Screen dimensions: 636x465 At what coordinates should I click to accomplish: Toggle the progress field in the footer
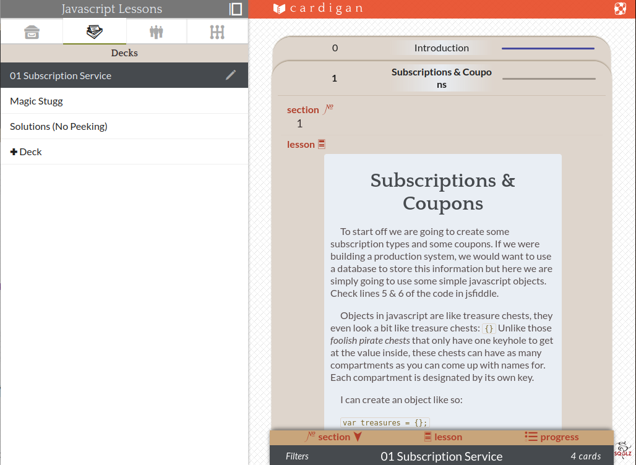[x=552, y=437]
